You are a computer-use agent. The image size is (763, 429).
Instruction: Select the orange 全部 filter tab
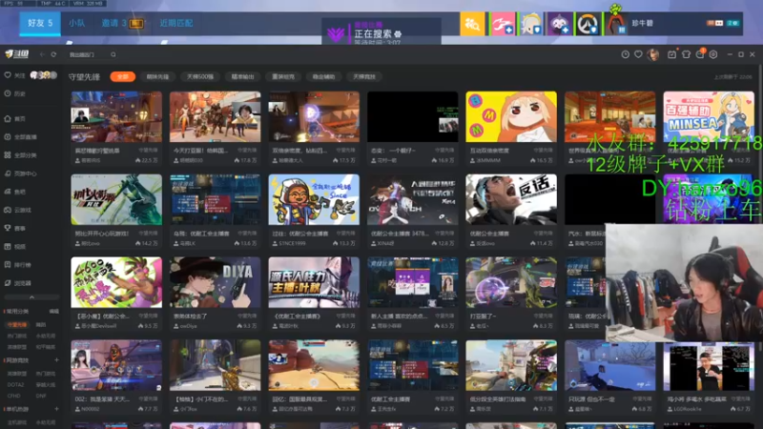coord(123,77)
